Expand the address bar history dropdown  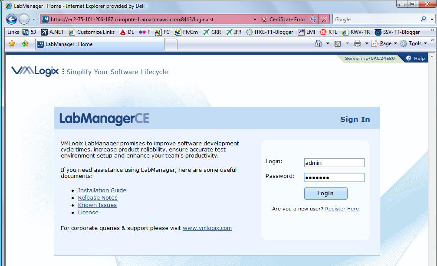255,20
